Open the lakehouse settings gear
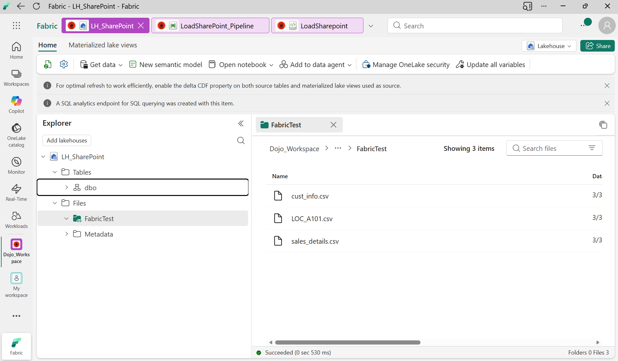 coord(63,64)
